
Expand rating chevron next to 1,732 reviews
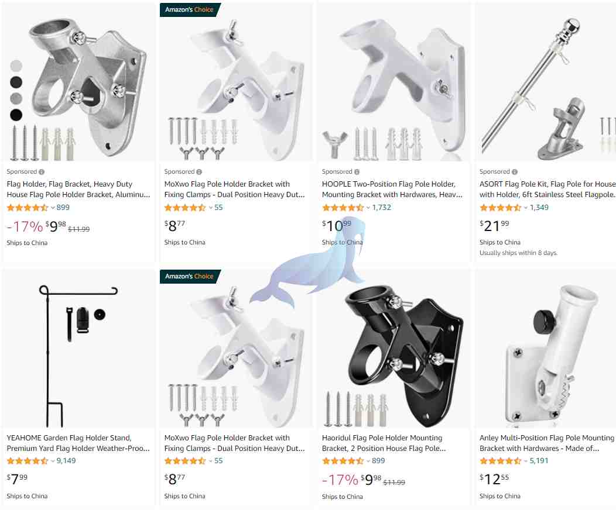pyautogui.click(x=368, y=208)
